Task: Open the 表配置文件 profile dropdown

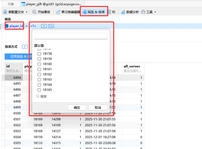Action: pos(15,12)
